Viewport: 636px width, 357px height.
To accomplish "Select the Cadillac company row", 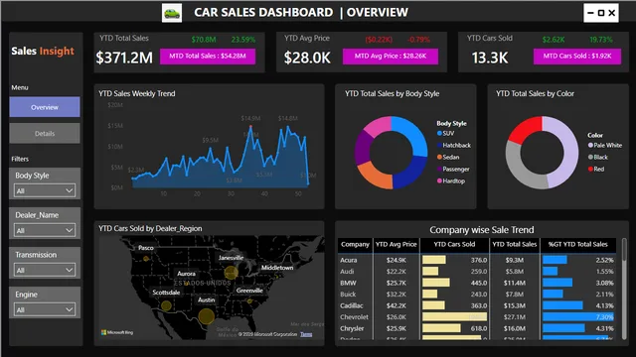I will click(477, 305).
